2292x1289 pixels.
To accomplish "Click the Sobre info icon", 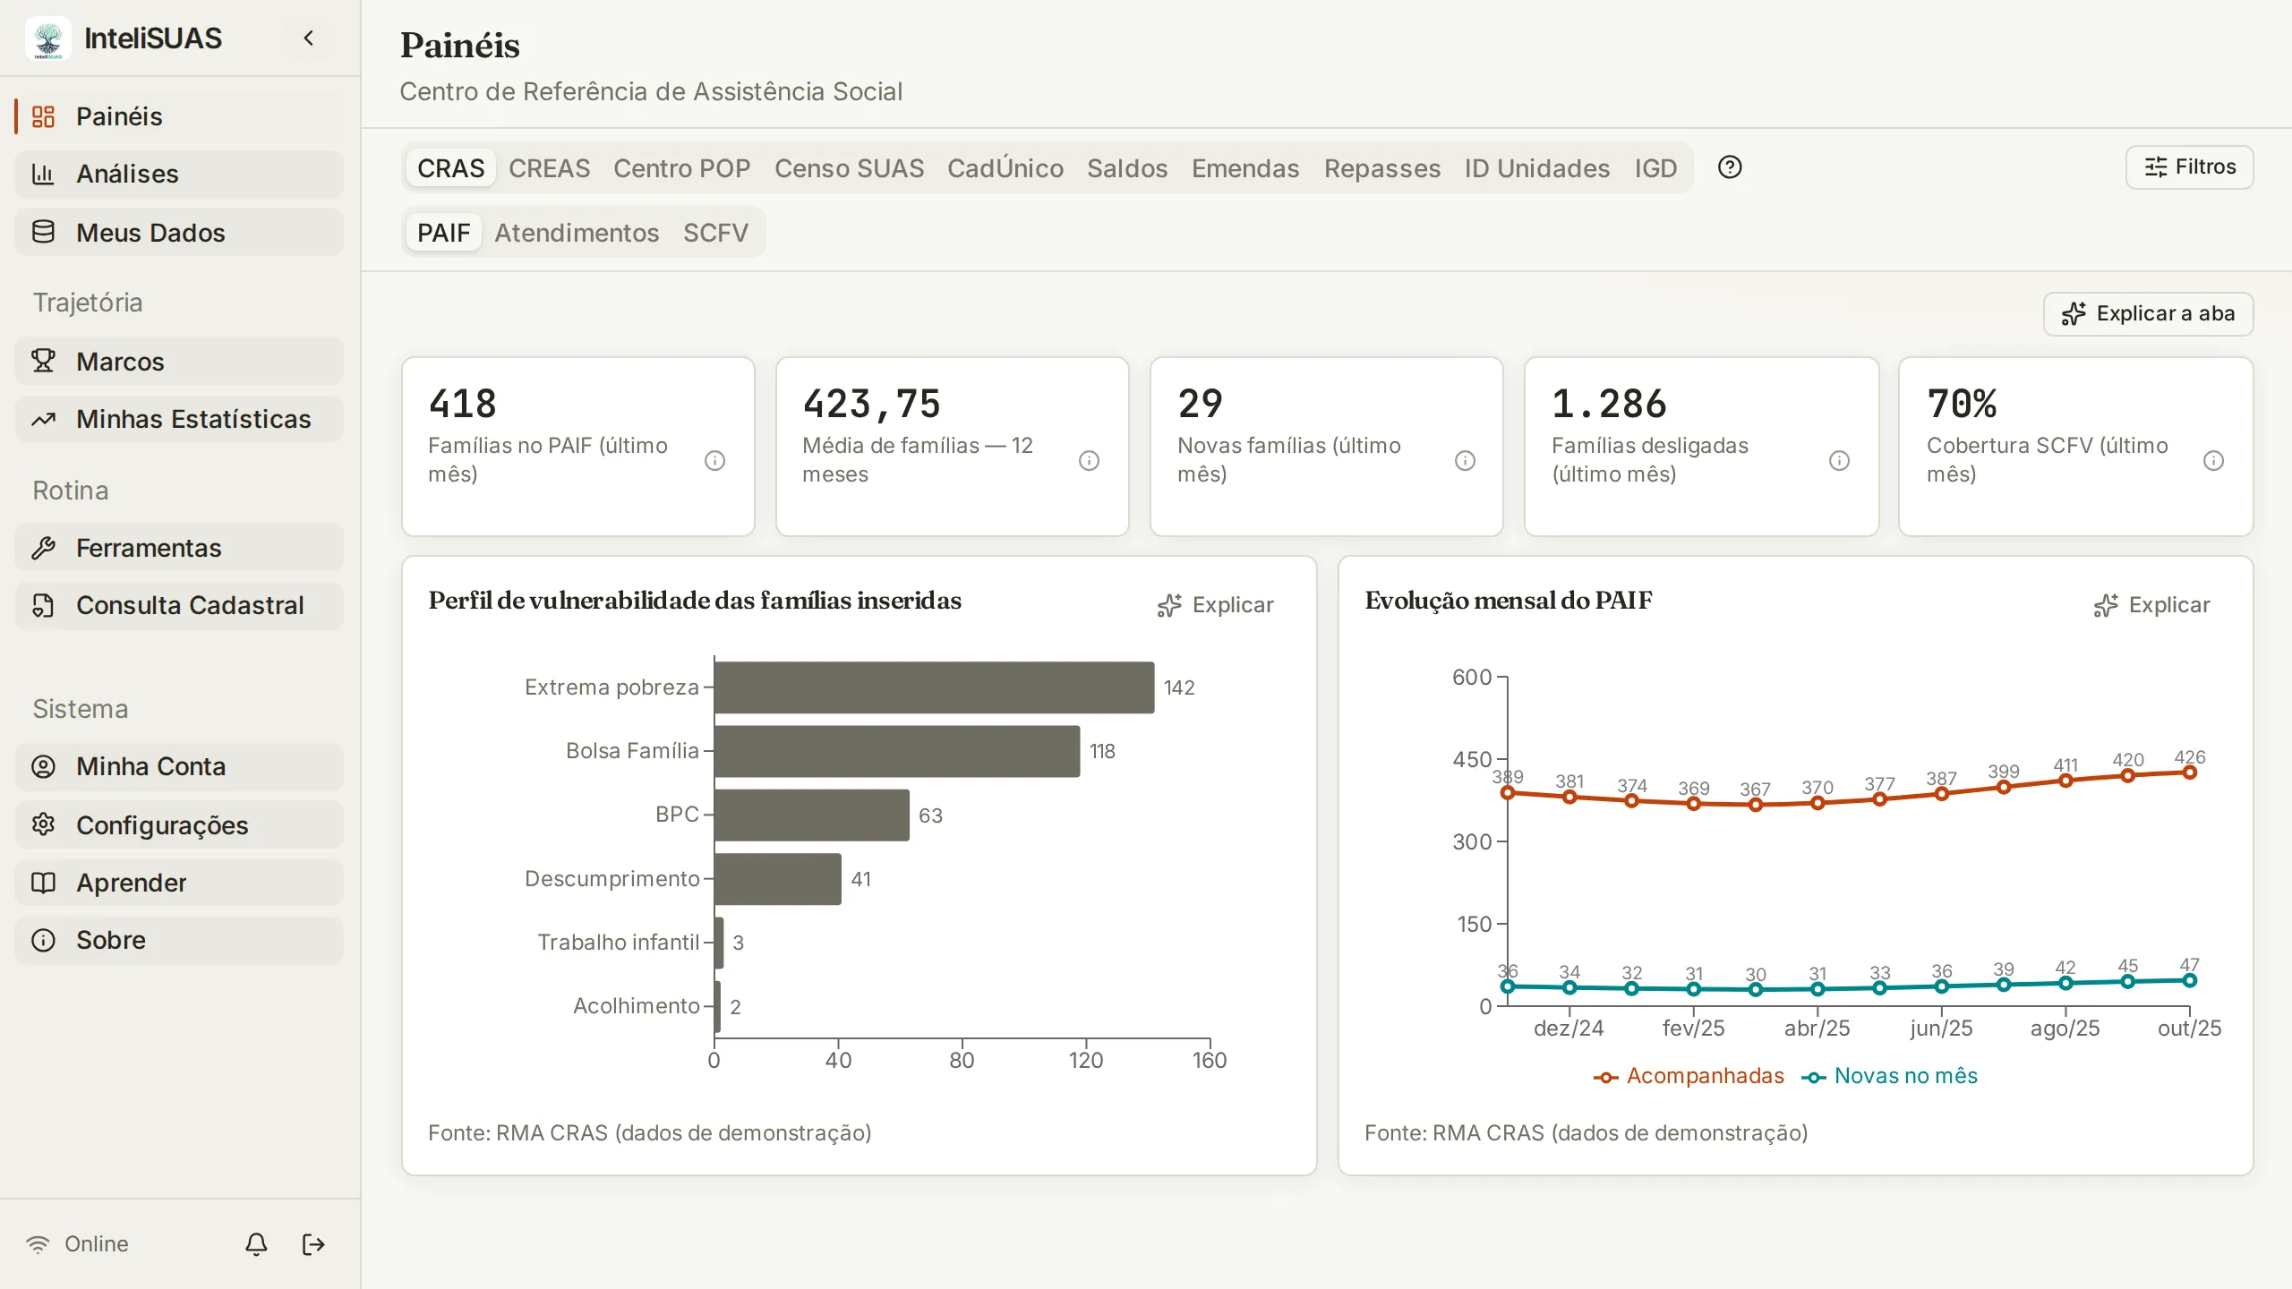I will [43, 940].
